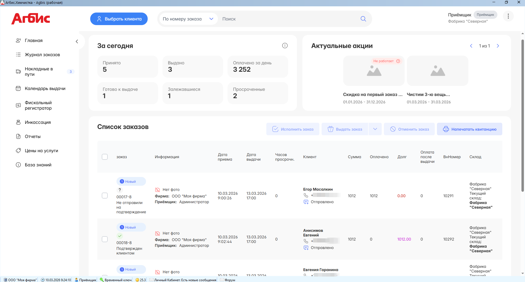This screenshot has width=525, height=282.
Task: Show info for За сегодня panel
Action: [285, 46]
